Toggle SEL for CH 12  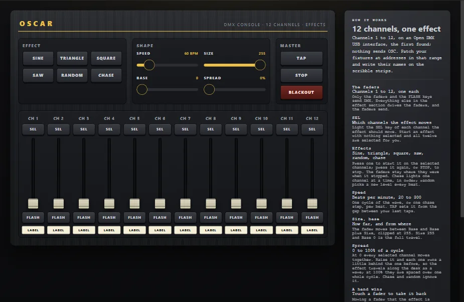point(312,129)
